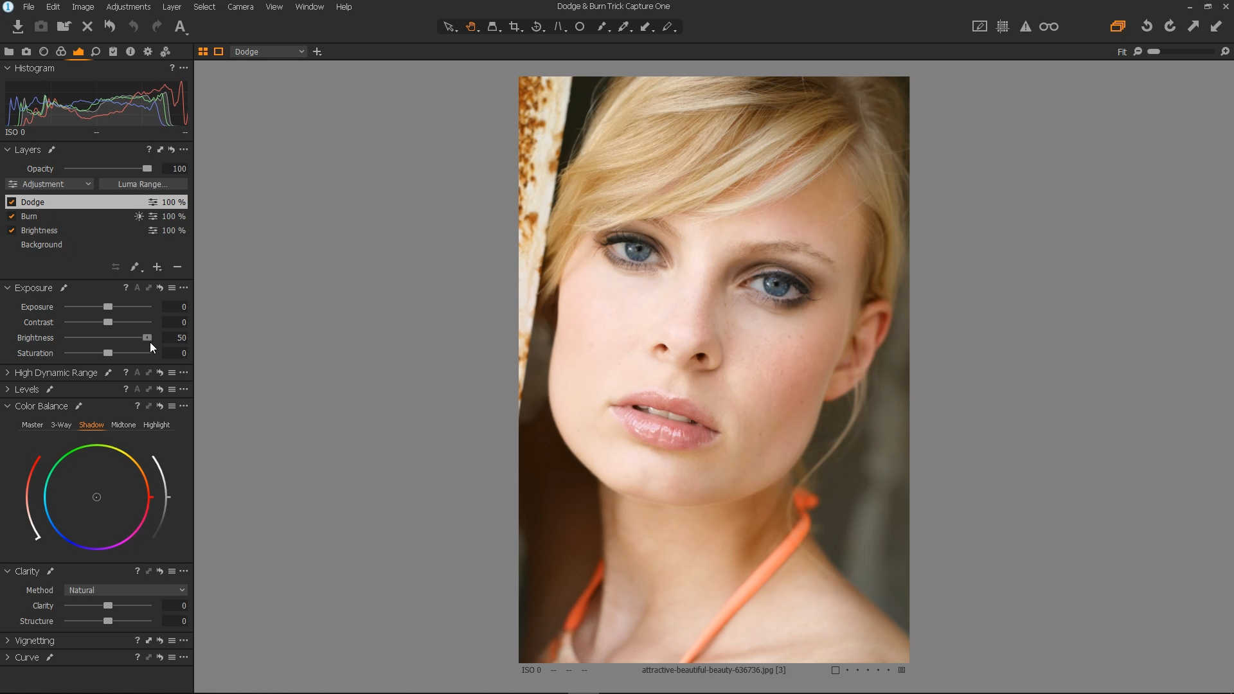
Task: Click the Import images icon
Action: coord(18,26)
